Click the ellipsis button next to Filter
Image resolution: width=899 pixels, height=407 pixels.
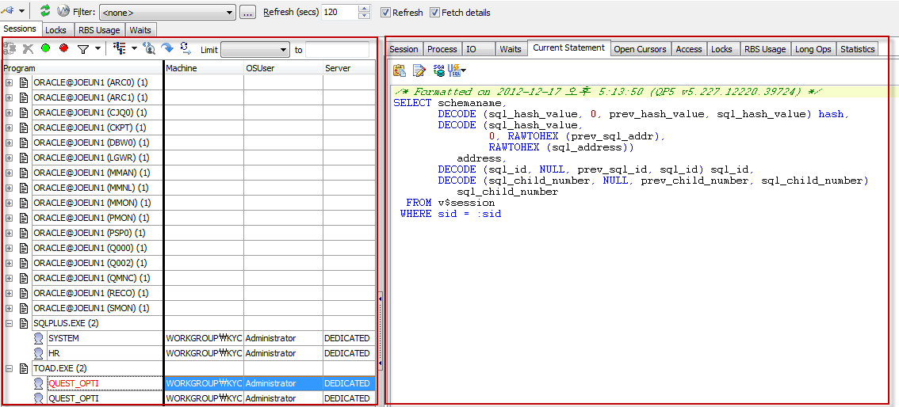click(x=247, y=13)
